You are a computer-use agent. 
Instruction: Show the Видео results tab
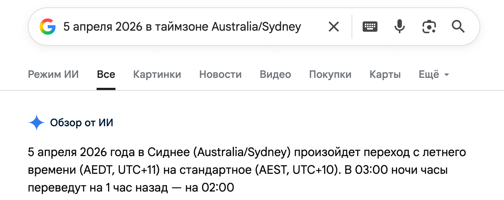click(275, 75)
